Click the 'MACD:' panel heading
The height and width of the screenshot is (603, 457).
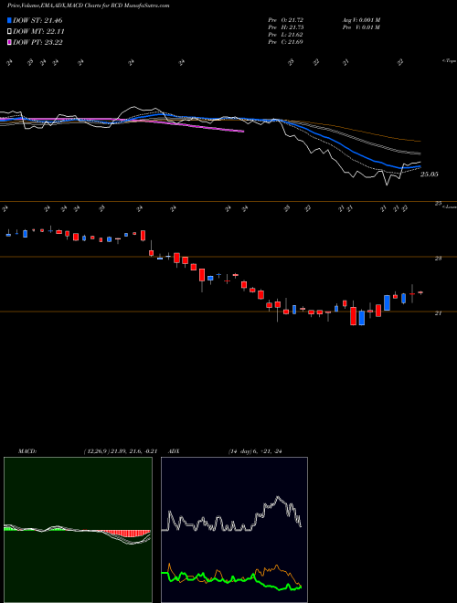pos(27,451)
